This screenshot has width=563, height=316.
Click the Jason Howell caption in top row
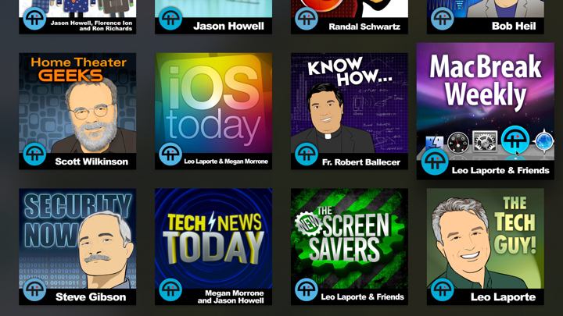tap(228, 27)
